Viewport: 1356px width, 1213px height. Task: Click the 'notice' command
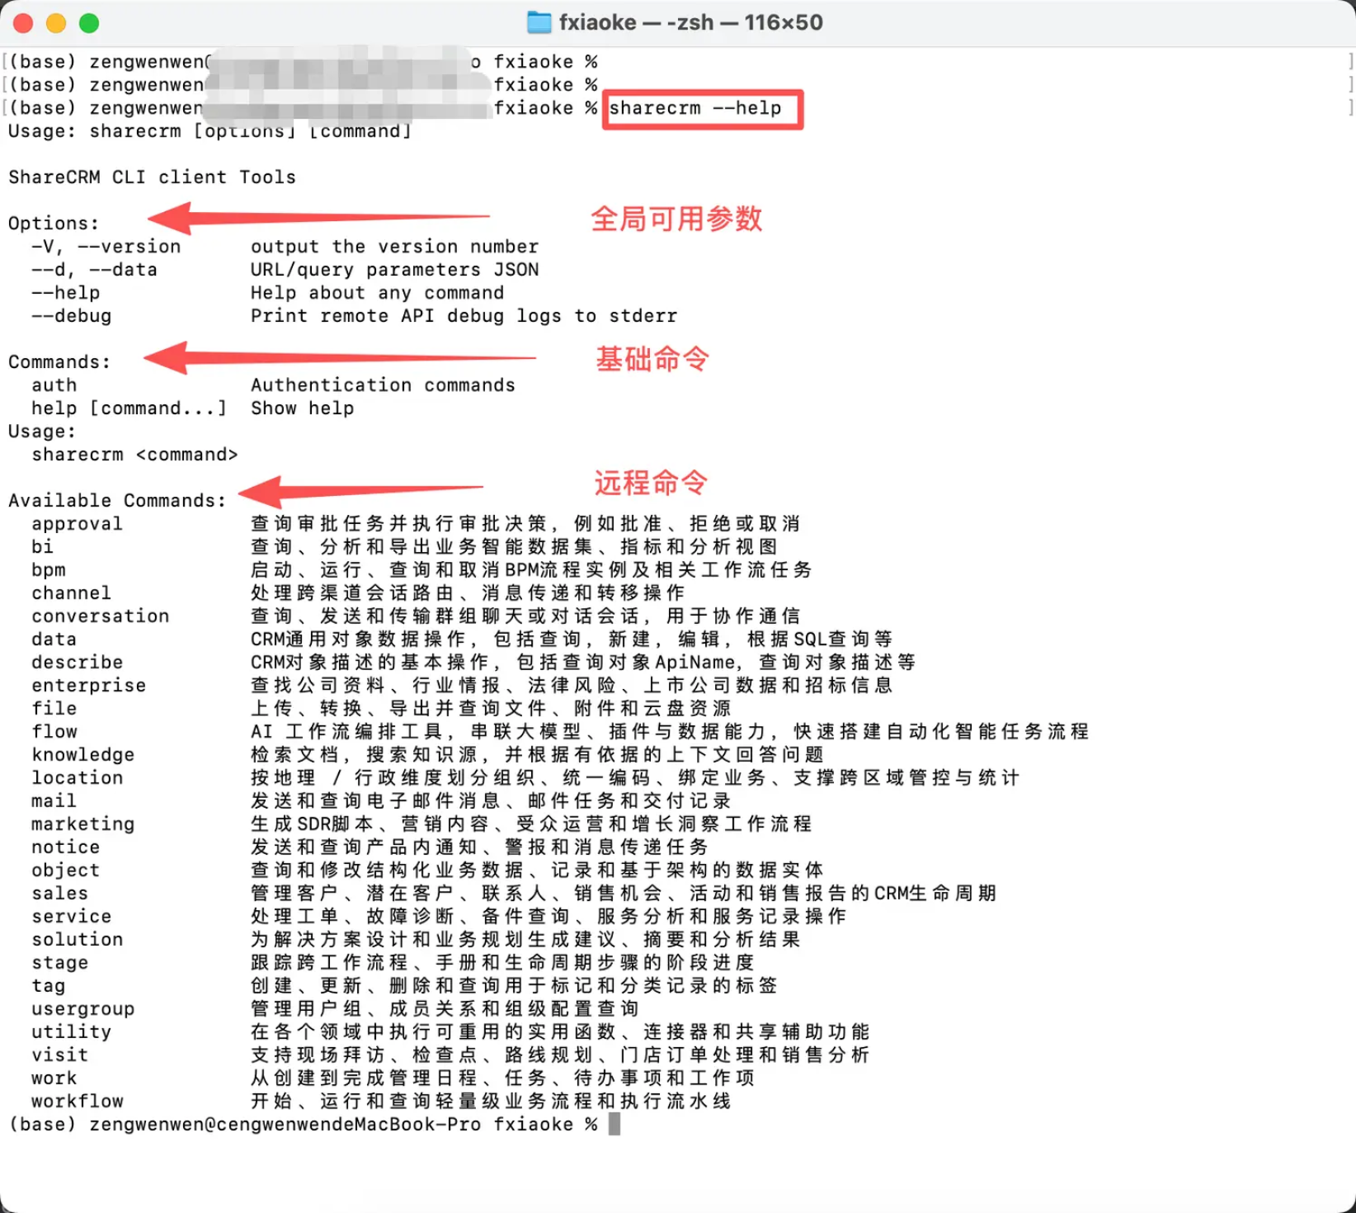point(66,847)
